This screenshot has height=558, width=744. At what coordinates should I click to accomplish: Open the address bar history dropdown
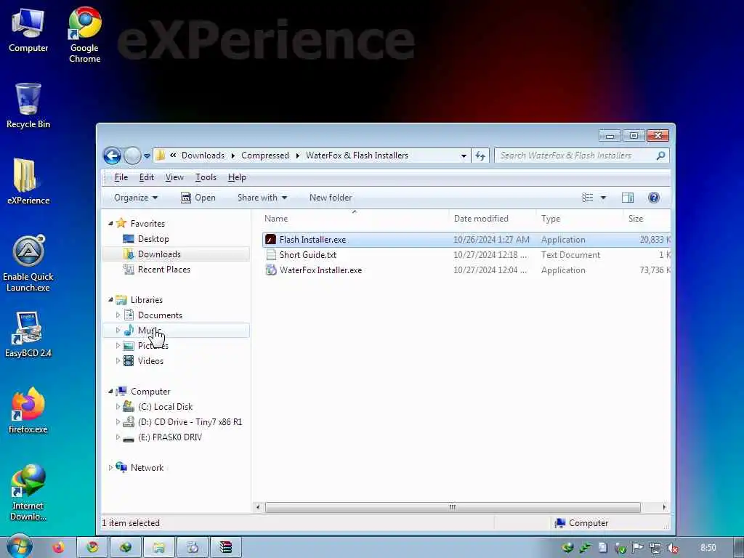pyautogui.click(x=464, y=155)
